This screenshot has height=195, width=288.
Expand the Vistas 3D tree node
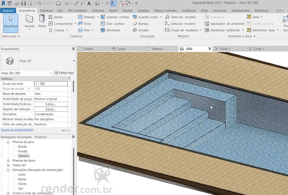8,165
